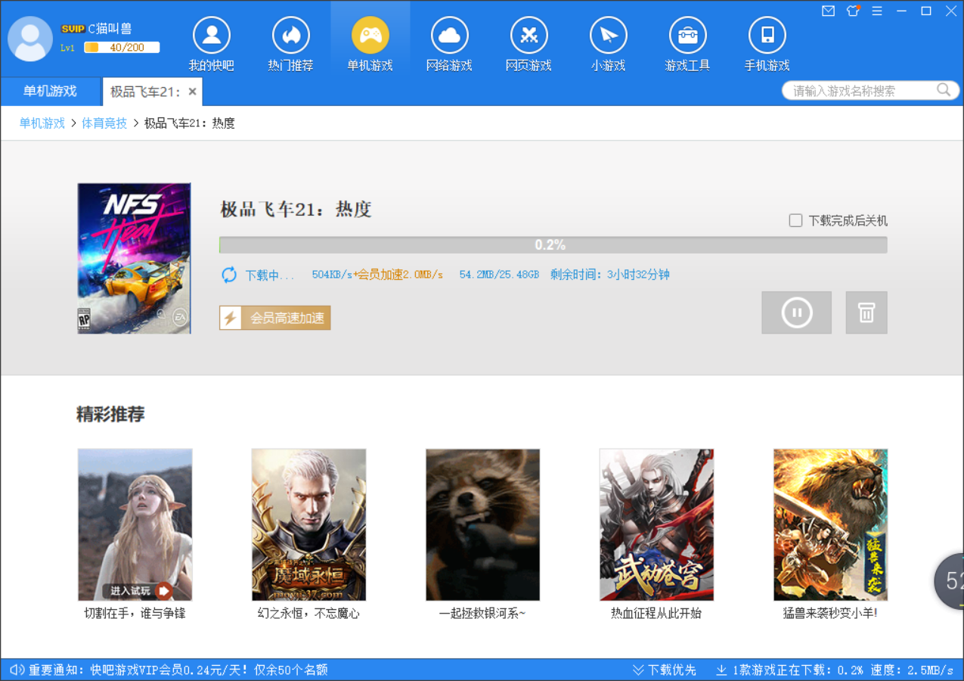Pause the 极品飞车21 download

[796, 312]
